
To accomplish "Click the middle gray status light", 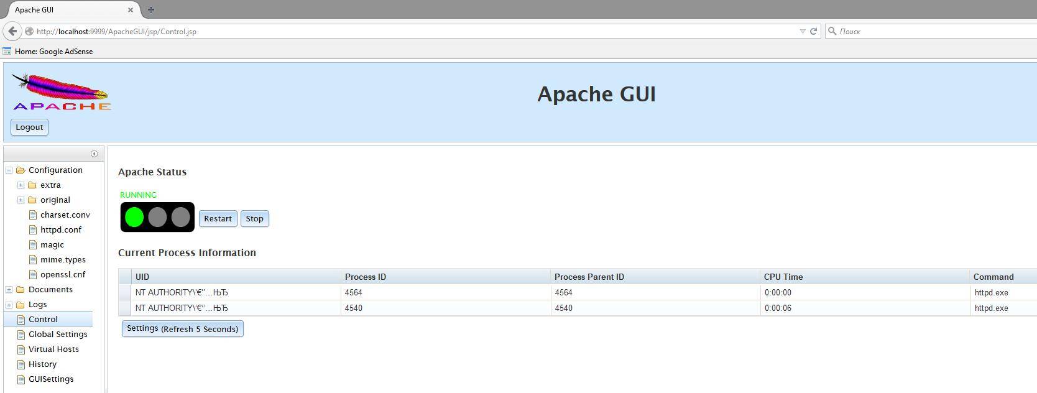I will pos(157,217).
